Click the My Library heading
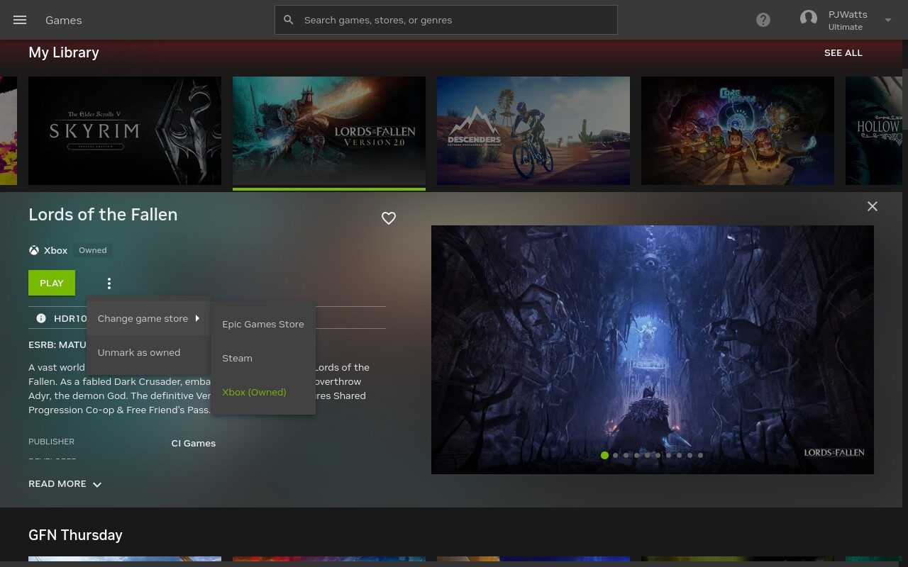Viewport: 908px width, 567px height. tap(64, 52)
